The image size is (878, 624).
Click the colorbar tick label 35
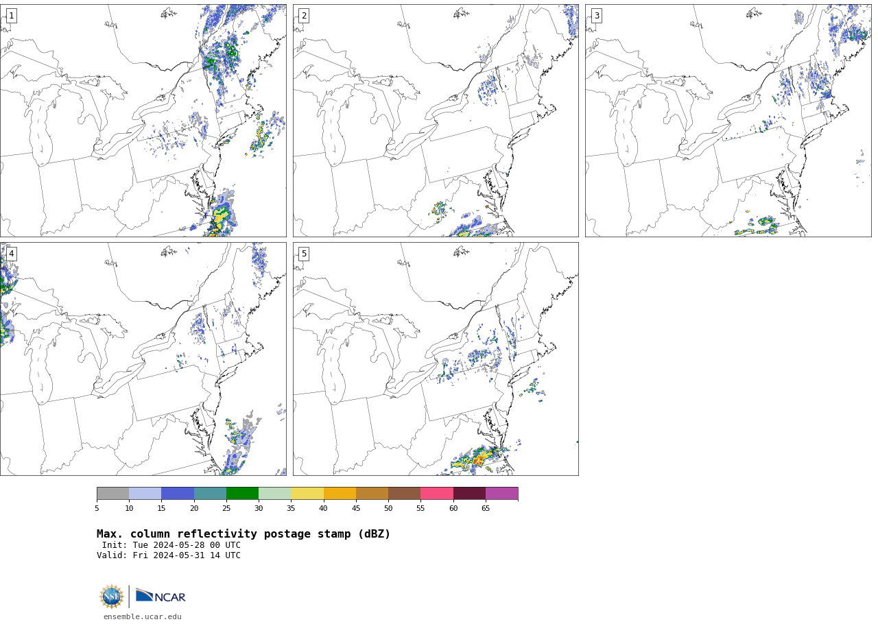[291, 508]
